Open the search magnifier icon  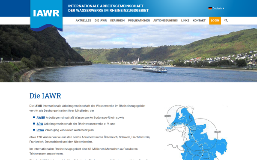pyautogui.click(x=226, y=20)
